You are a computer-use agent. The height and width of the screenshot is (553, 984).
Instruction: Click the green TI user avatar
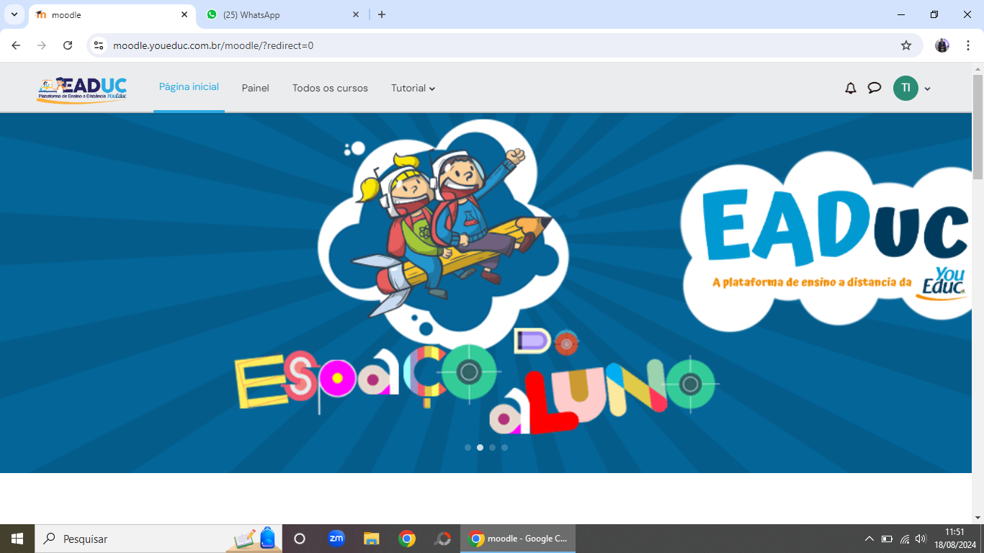click(x=905, y=88)
